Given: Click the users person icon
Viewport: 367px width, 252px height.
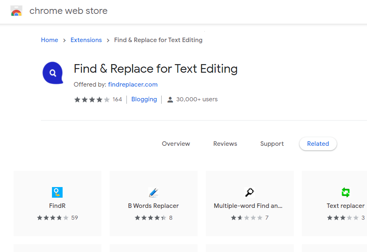Looking at the screenshot, I should tap(170, 100).
